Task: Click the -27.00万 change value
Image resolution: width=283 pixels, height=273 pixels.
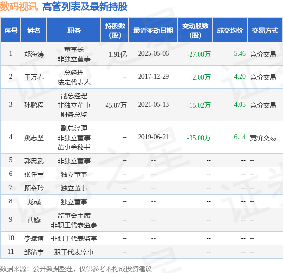Action: (x=199, y=54)
